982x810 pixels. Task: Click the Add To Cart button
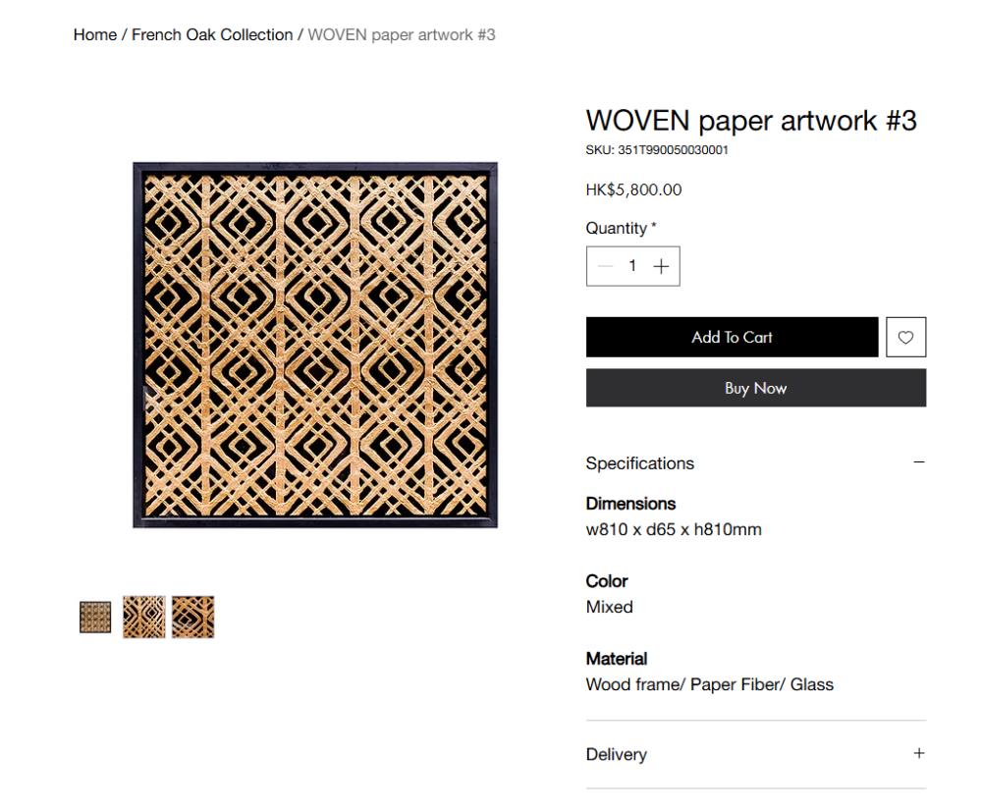point(733,337)
